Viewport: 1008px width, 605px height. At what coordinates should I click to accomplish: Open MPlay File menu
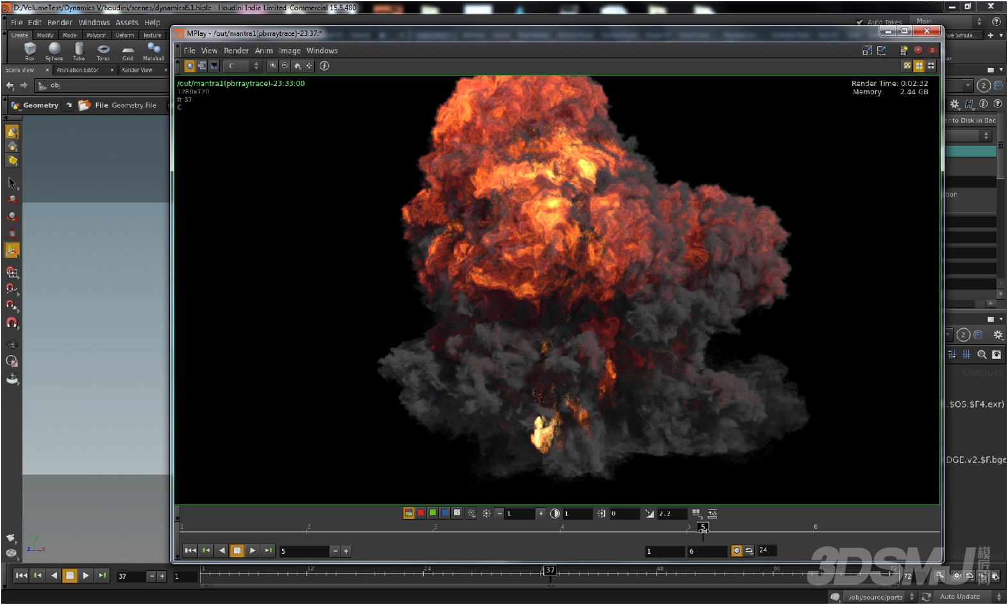coord(190,51)
